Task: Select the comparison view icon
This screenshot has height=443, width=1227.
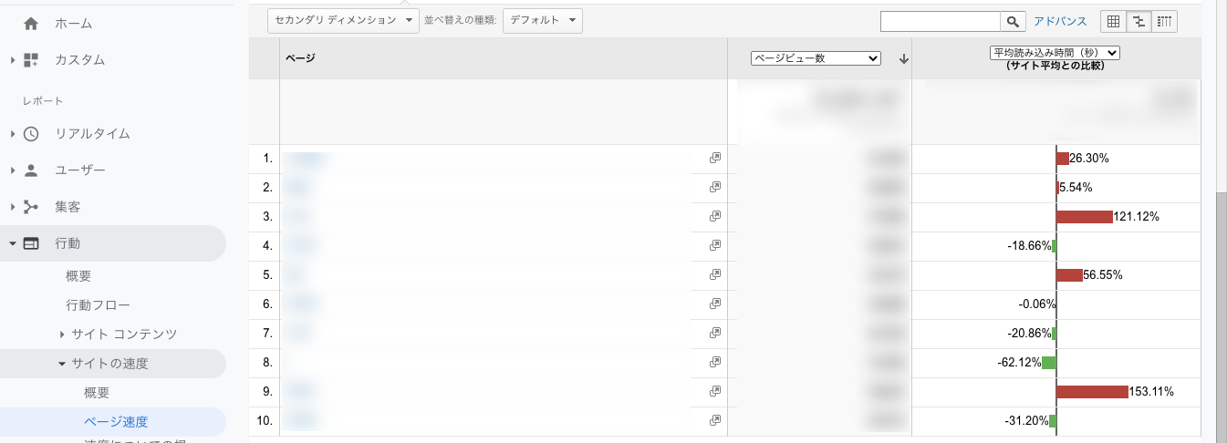Action: pyautogui.click(x=1139, y=21)
